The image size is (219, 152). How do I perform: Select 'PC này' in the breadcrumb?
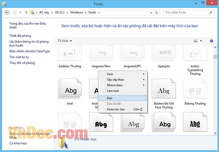[x=44, y=12]
